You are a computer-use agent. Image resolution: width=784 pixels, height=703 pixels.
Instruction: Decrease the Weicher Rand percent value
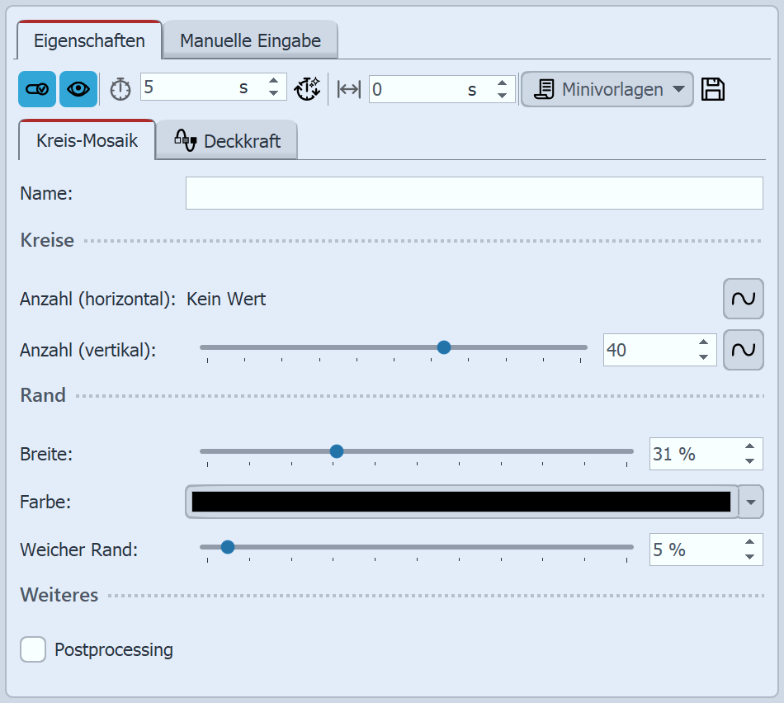pos(749,557)
